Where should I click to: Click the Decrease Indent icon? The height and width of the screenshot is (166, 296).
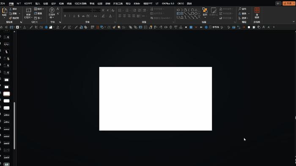[134, 10]
